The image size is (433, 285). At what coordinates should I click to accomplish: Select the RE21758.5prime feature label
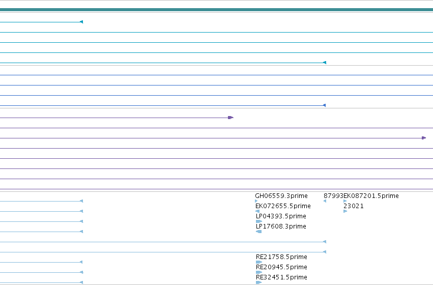pos(281,257)
